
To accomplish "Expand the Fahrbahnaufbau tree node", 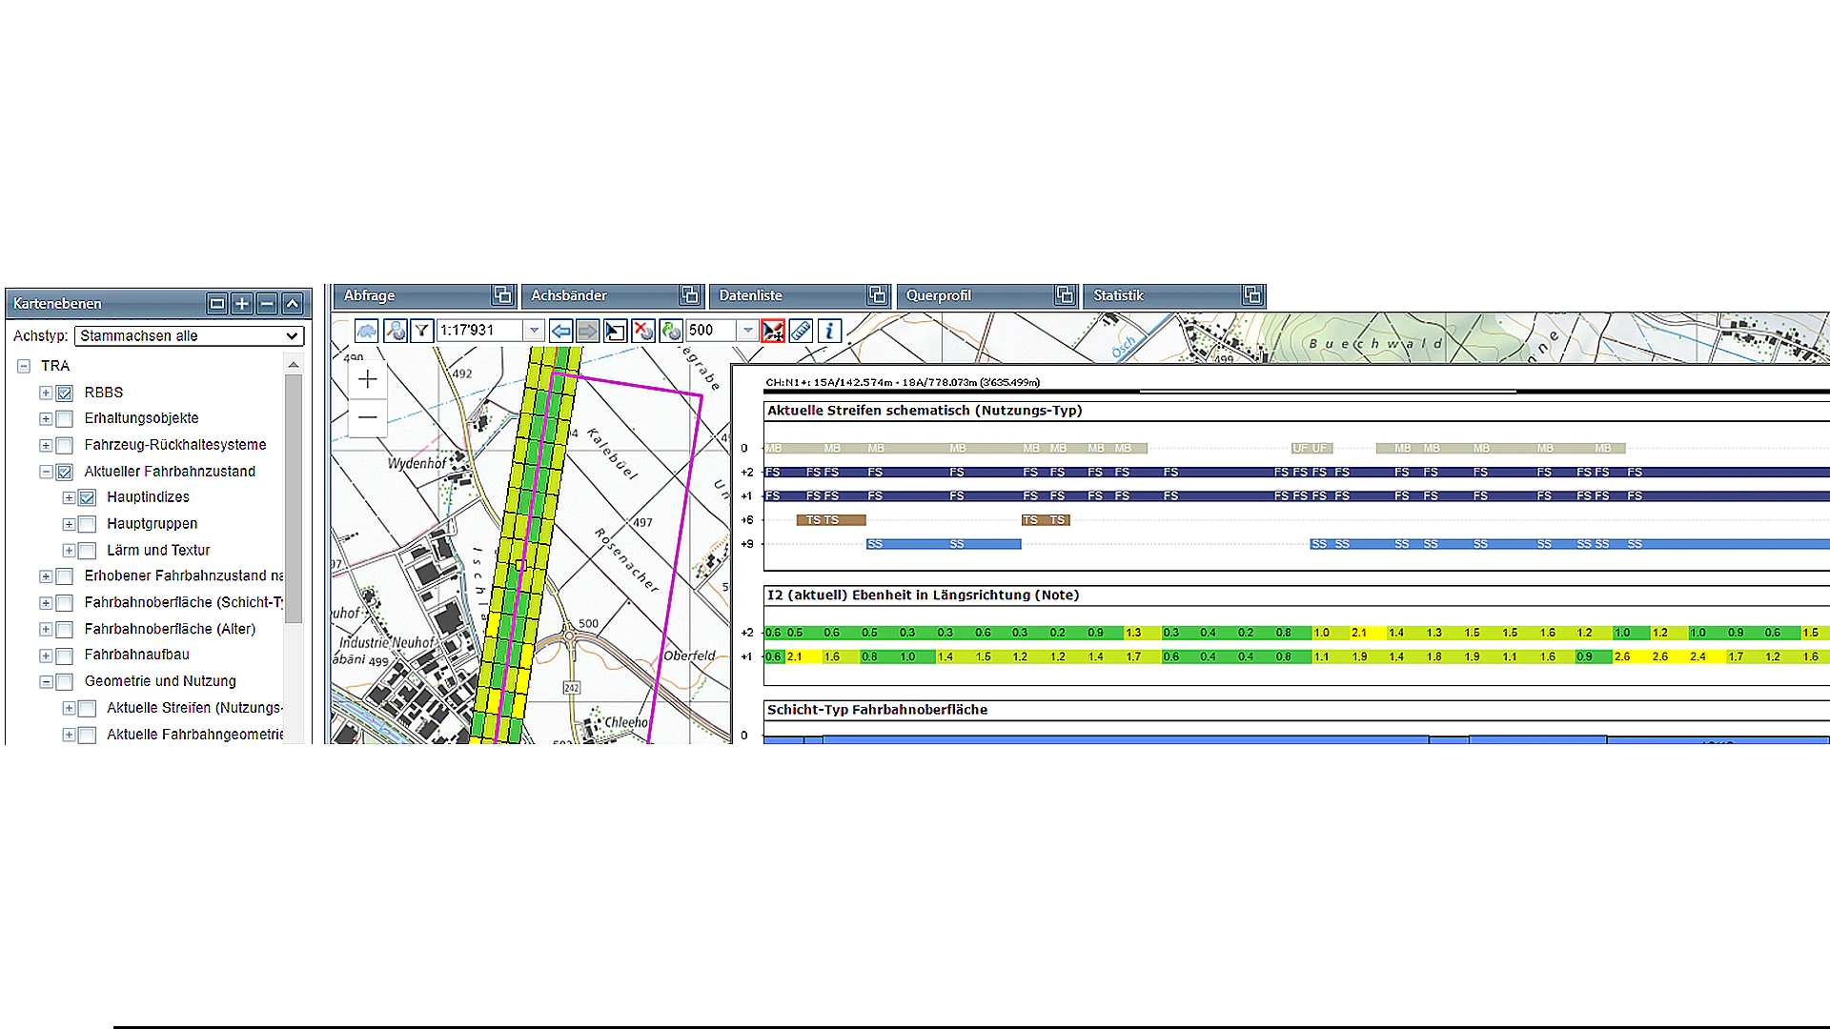I will 46,656.
